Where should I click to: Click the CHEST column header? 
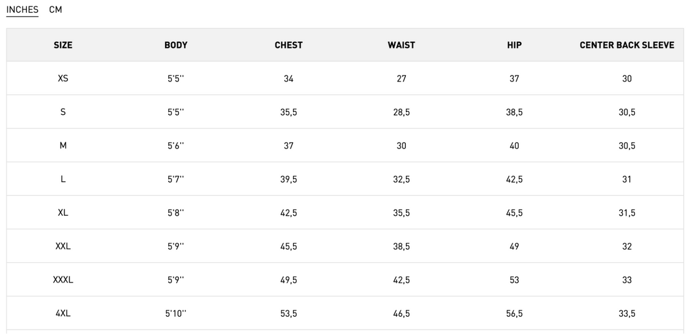point(289,45)
